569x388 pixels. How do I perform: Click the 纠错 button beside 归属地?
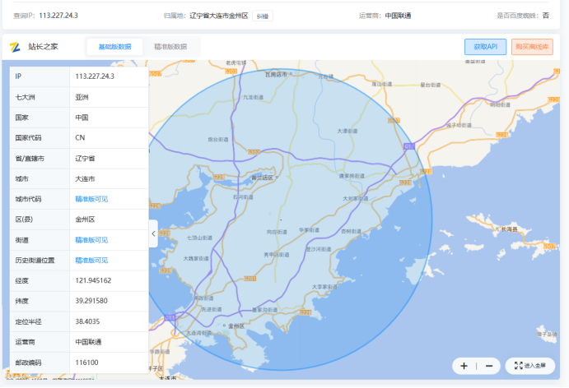point(263,16)
